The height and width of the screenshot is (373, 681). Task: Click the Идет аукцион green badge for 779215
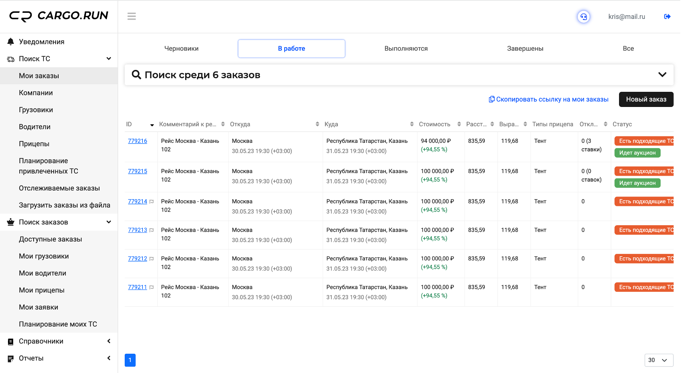tap(637, 183)
